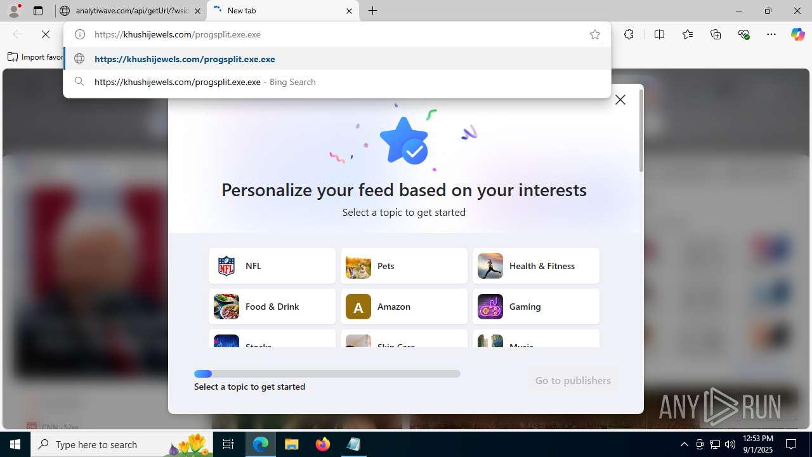812x457 pixels.
Task: Click the taskbar search box
Action: click(122, 444)
